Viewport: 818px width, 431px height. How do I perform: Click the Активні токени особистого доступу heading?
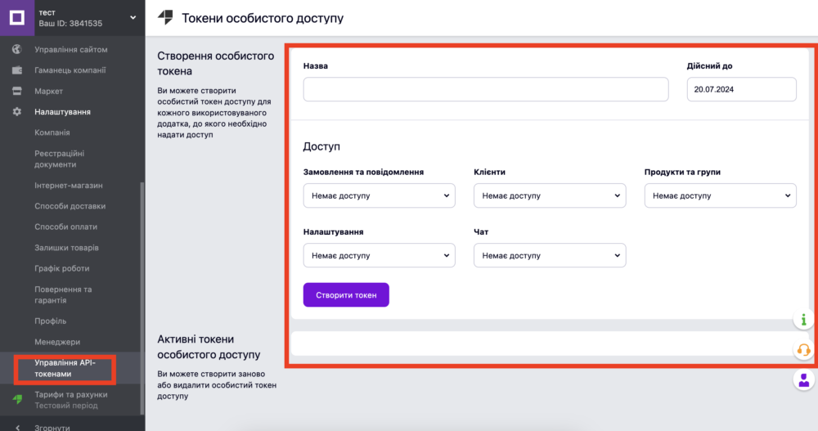[209, 347]
